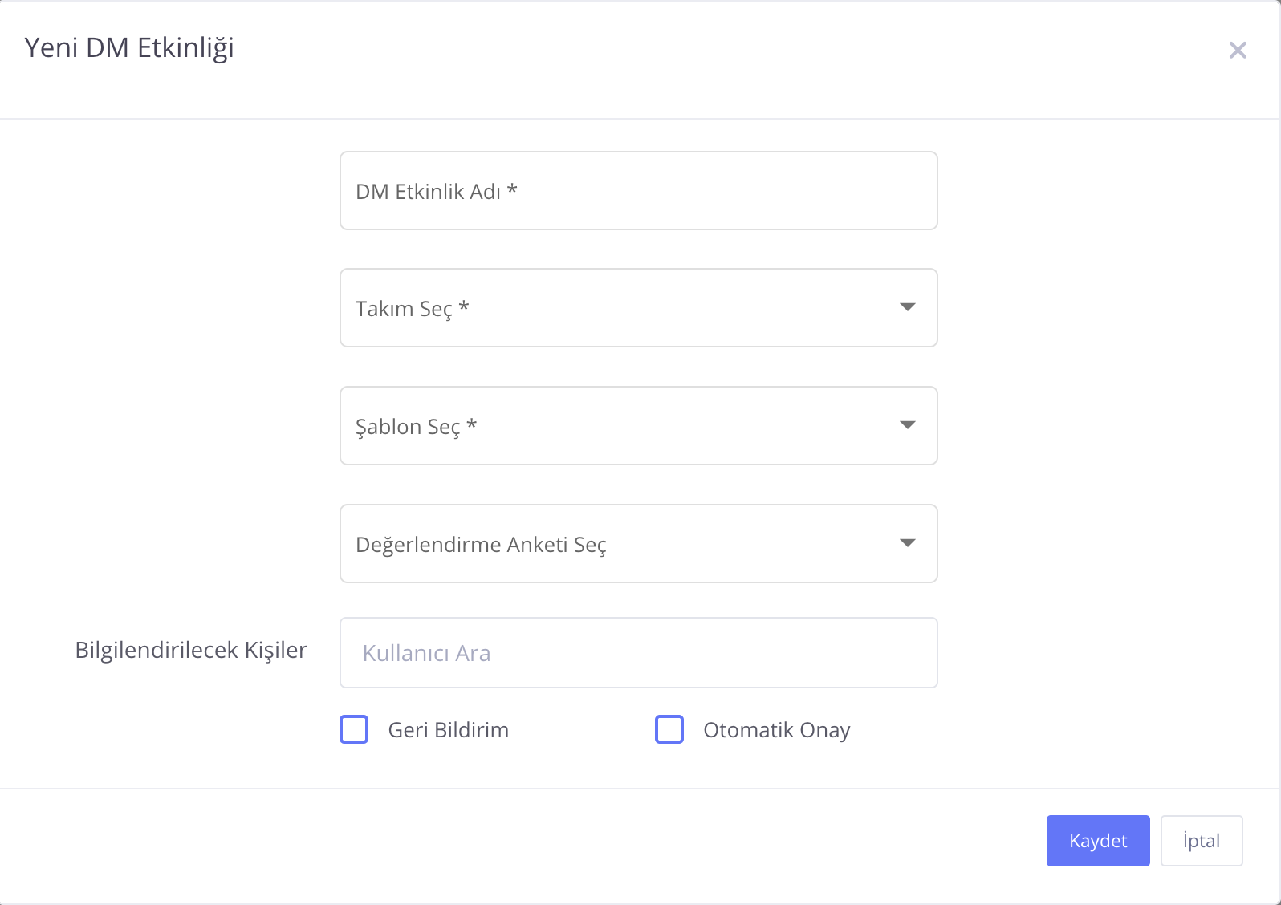
Task: Click the Yeni DM Etkinliği title
Action: click(129, 48)
